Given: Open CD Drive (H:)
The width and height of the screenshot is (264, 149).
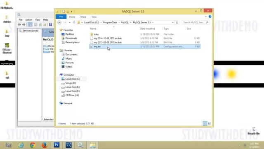Looking at the screenshot, I should click(72, 95).
